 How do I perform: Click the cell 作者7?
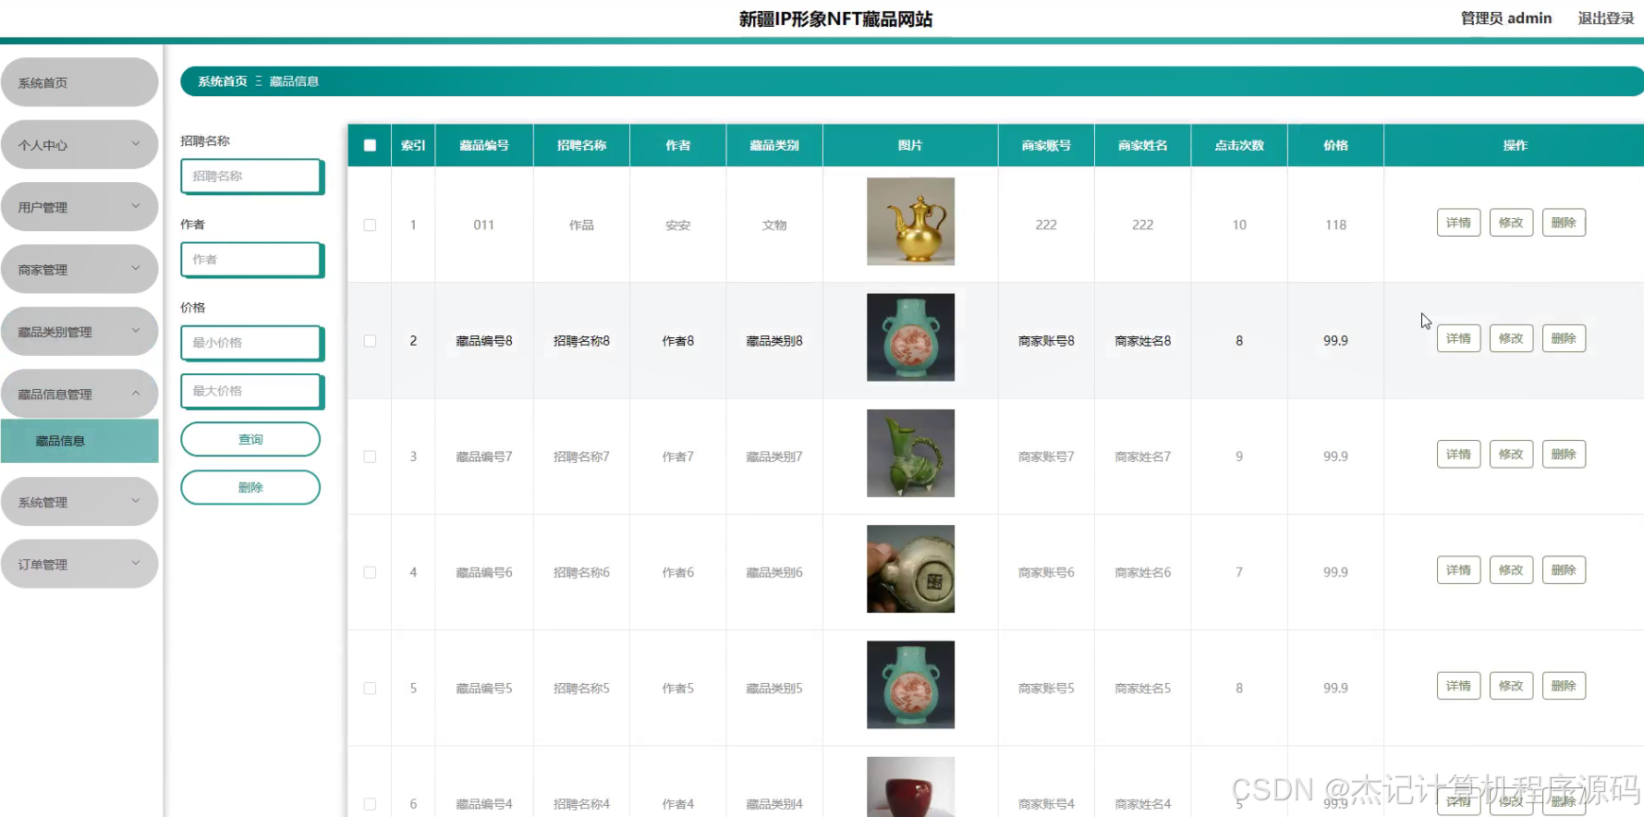(678, 457)
